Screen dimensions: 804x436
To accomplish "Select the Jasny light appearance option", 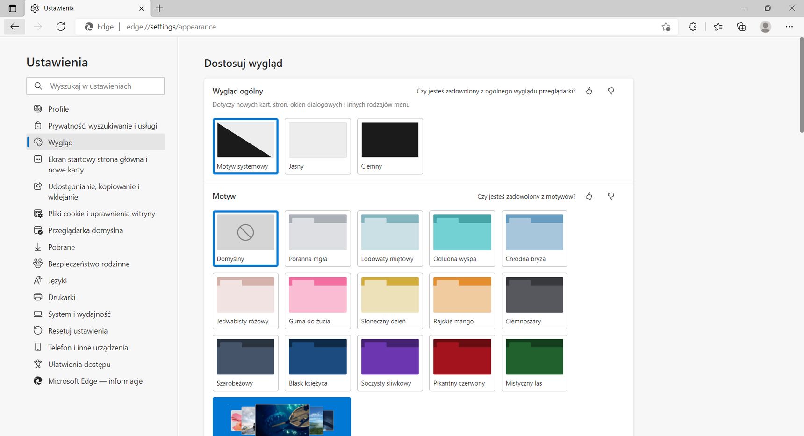I will point(318,146).
